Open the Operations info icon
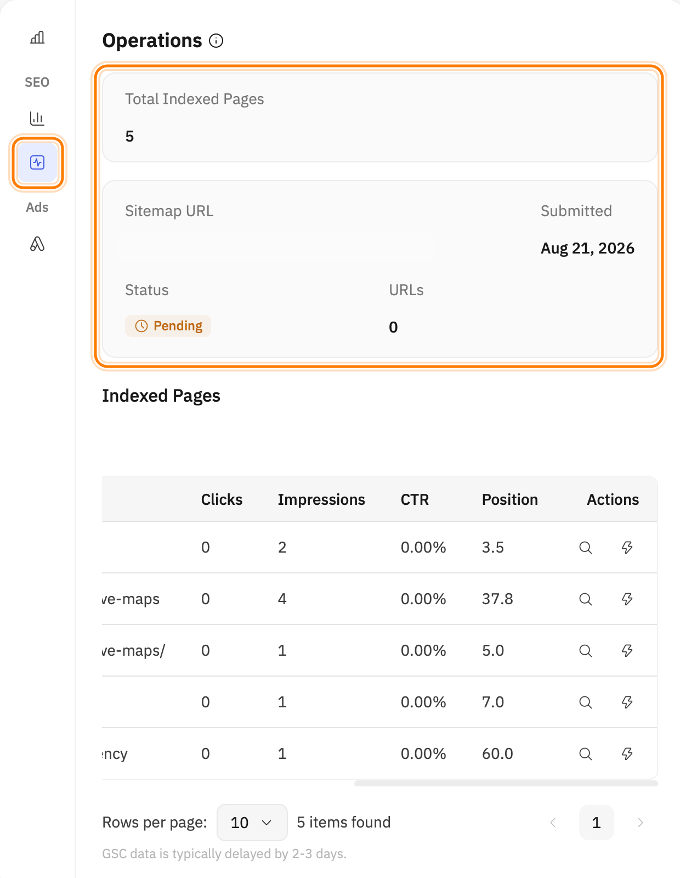This screenshot has height=878, width=680. 217,41
